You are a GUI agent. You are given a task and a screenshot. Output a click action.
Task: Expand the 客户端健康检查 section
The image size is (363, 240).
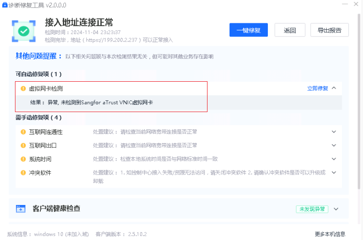pyautogui.click(x=336, y=209)
